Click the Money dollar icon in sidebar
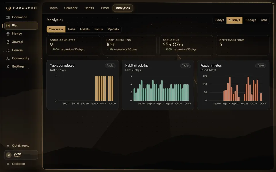This screenshot has width=276, height=172. 8,34
